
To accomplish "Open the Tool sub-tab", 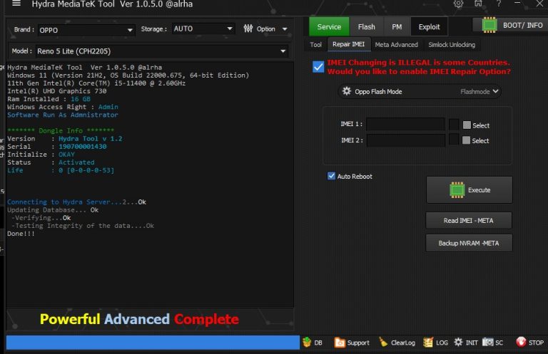I will click(x=315, y=45).
